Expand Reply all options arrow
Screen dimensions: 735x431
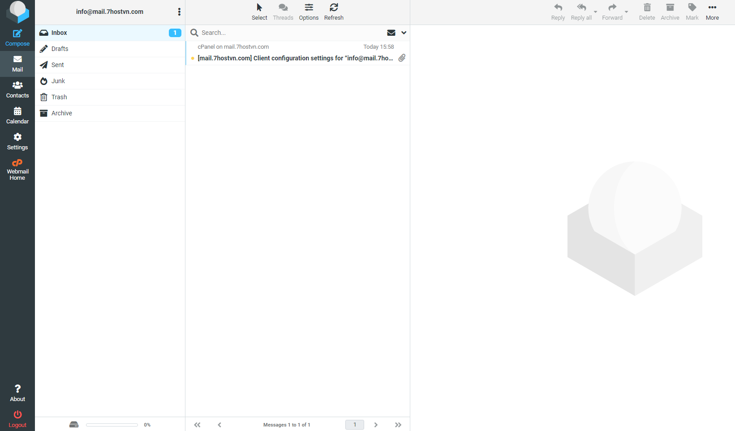(596, 12)
